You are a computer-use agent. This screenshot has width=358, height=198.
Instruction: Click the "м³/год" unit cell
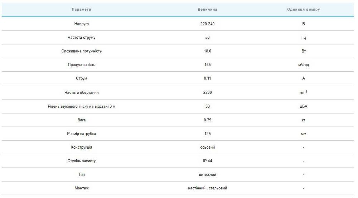[x=304, y=65]
